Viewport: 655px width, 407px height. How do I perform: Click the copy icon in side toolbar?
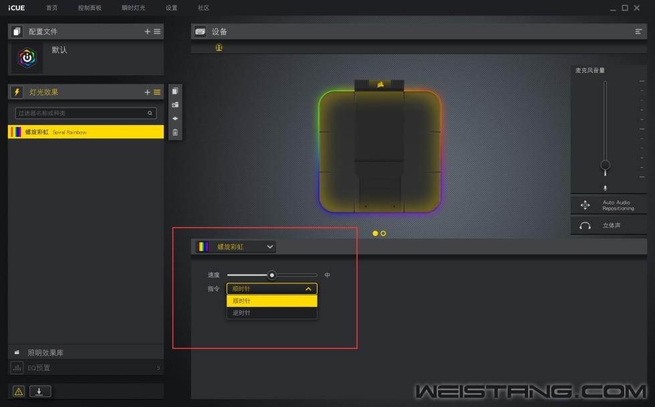click(x=175, y=91)
